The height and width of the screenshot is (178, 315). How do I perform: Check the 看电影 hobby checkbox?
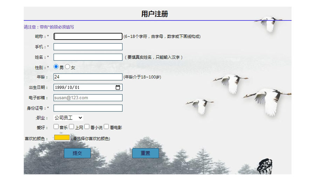click(x=106, y=126)
